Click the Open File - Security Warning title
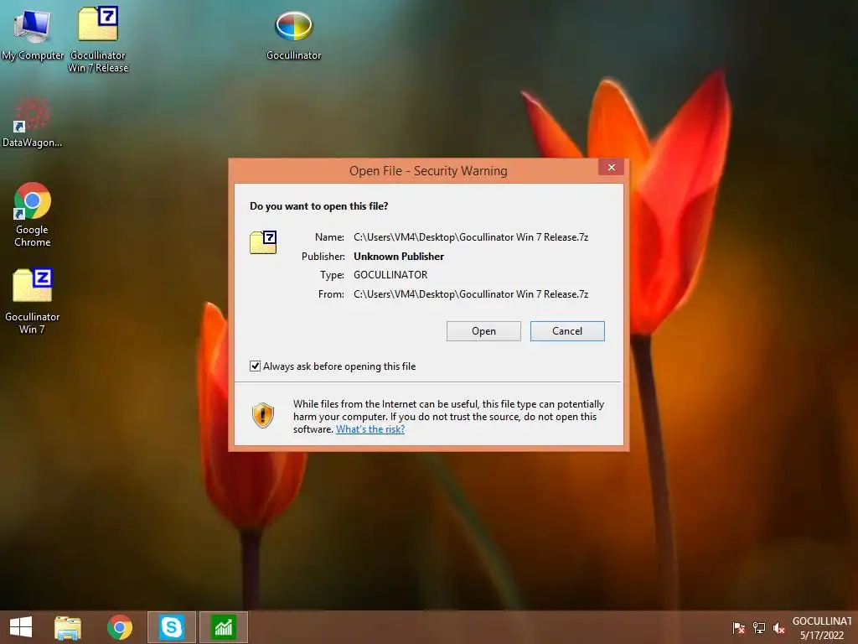This screenshot has width=858, height=644. click(428, 171)
